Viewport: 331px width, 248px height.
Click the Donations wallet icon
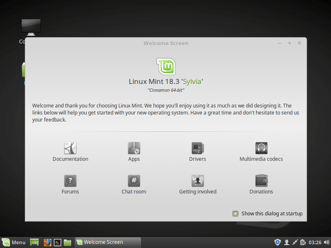tap(261, 181)
